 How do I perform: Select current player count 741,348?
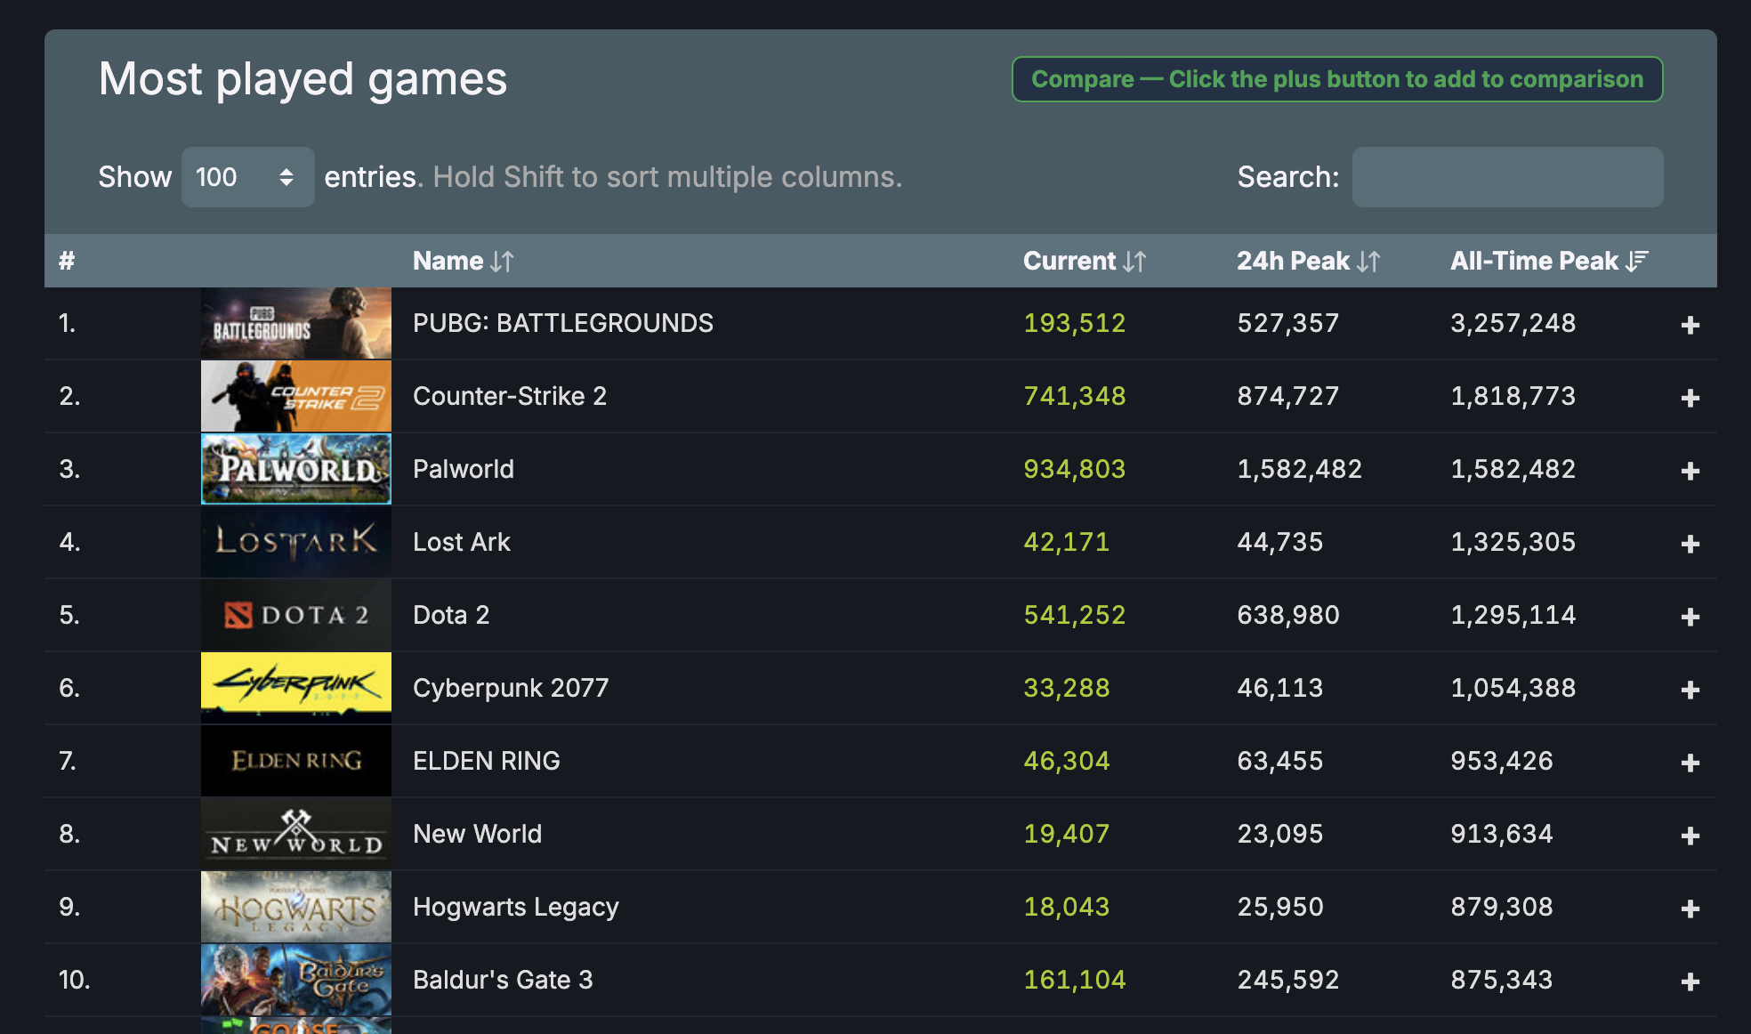click(x=1075, y=396)
